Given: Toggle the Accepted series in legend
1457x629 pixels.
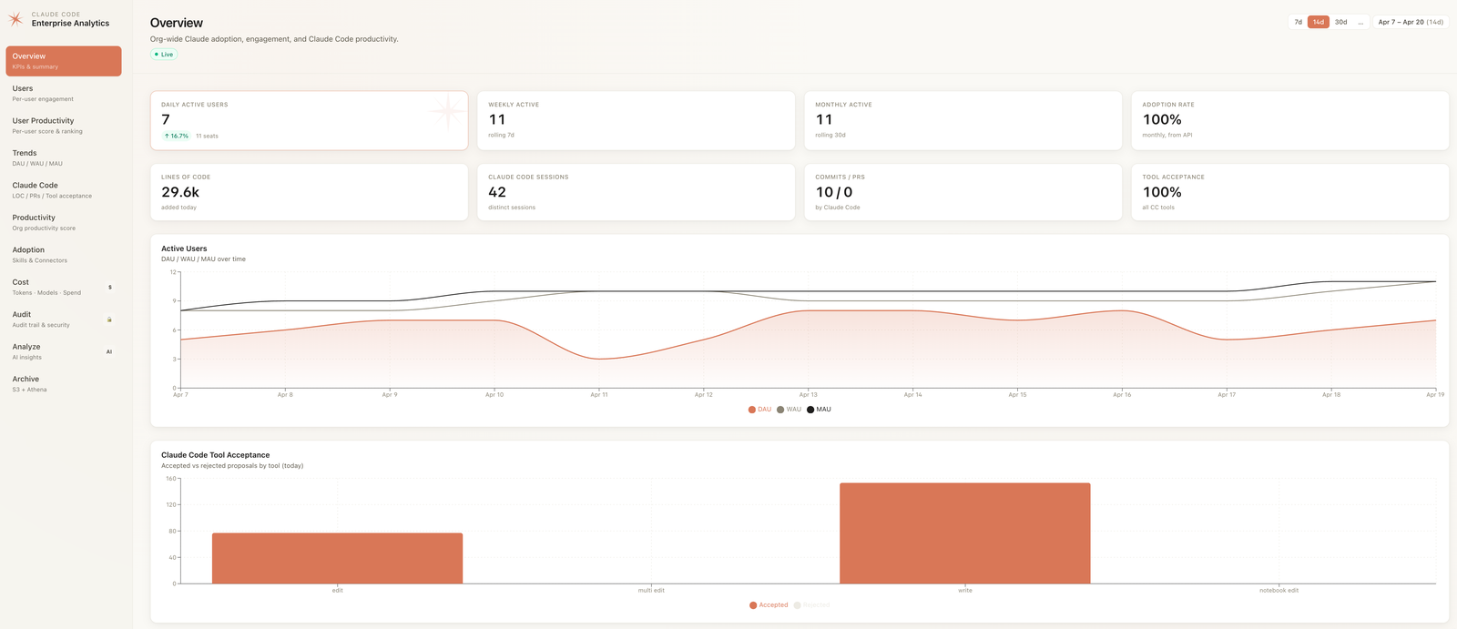Looking at the screenshot, I should 769,605.
